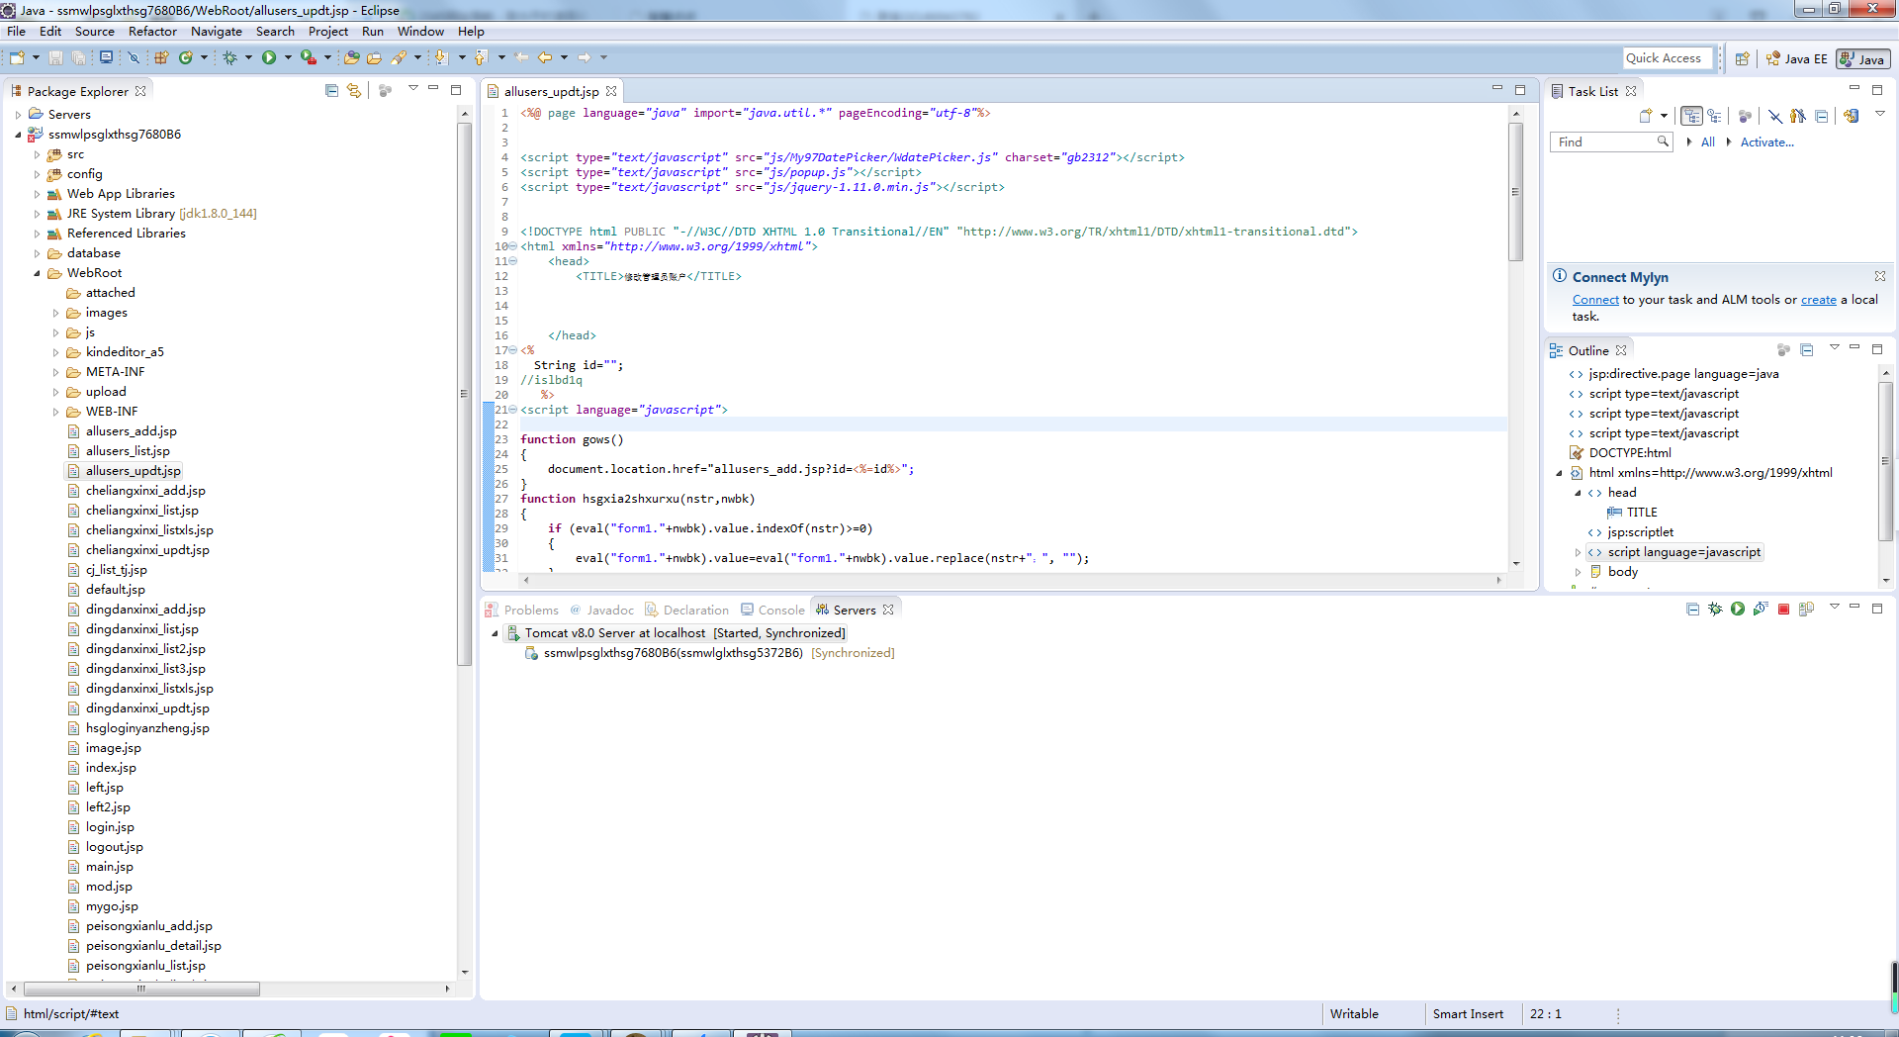The image size is (1899, 1037).
Task: Click the Save All toolbar icon
Action: click(x=78, y=57)
